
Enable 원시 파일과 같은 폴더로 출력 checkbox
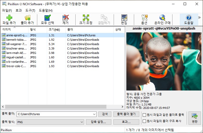[x=144, y=115]
